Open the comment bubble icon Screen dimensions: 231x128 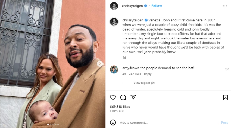point(123,97)
